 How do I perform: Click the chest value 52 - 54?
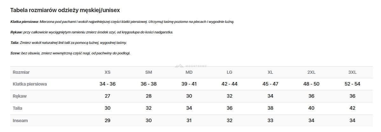point(352,84)
